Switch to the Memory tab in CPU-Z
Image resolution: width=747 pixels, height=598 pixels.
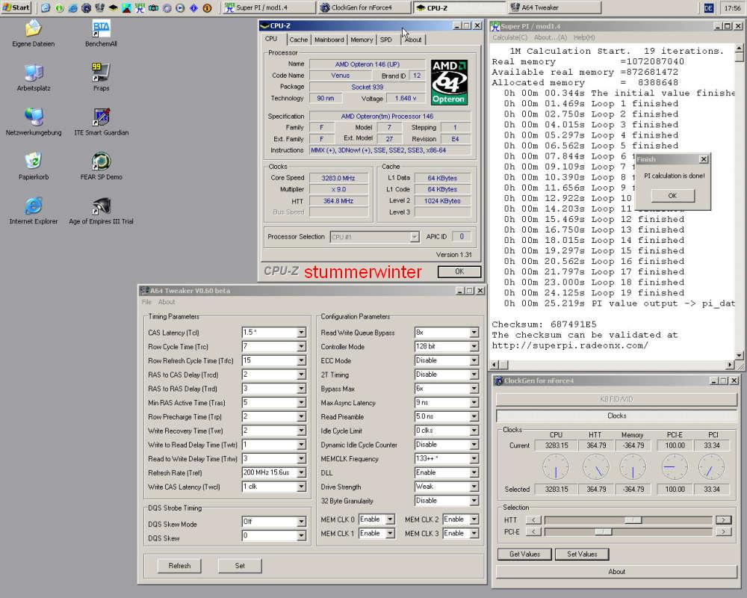pos(362,40)
